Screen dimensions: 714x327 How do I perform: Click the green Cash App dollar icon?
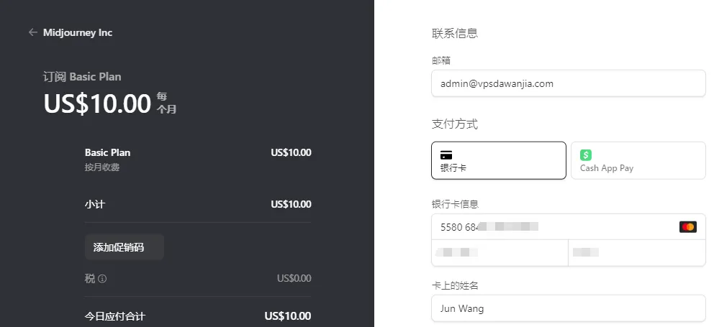(x=586, y=155)
